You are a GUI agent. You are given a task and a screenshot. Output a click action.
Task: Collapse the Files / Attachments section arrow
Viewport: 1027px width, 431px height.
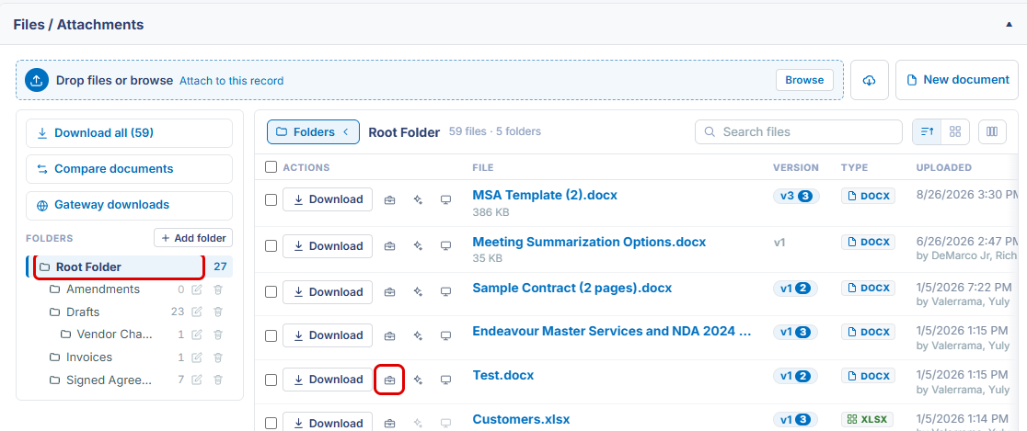(1010, 24)
